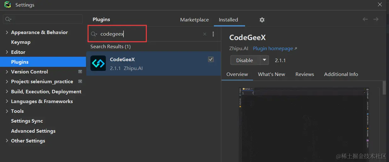Expand the Tools section
Image resolution: width=389 pixels, height=162 pixels.
[x=7, y=111]
